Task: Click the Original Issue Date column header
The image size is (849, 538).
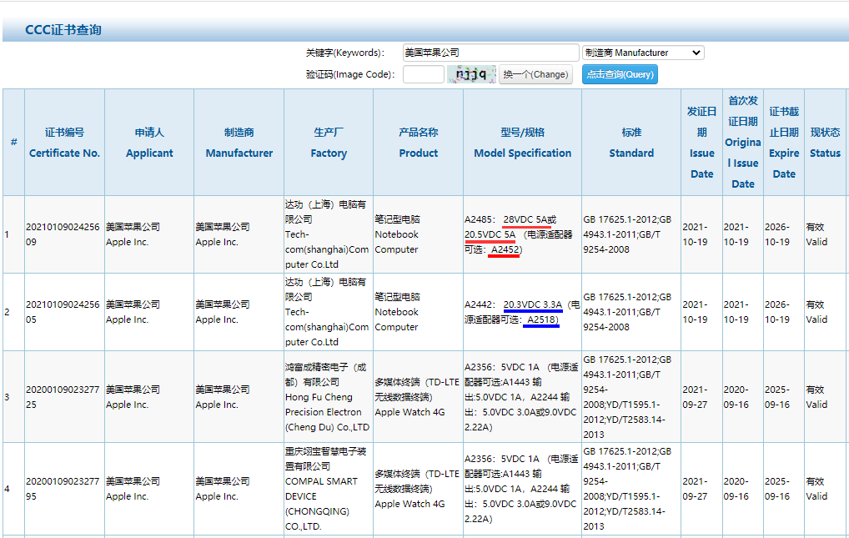Action: (x=743, y=143)
